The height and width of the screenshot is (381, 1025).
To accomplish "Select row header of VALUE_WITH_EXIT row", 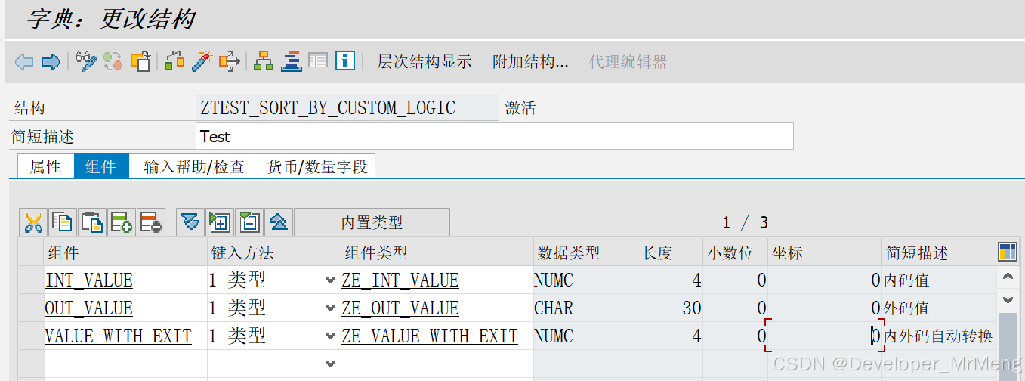I will pyautogui.click(x=31, y=336).
